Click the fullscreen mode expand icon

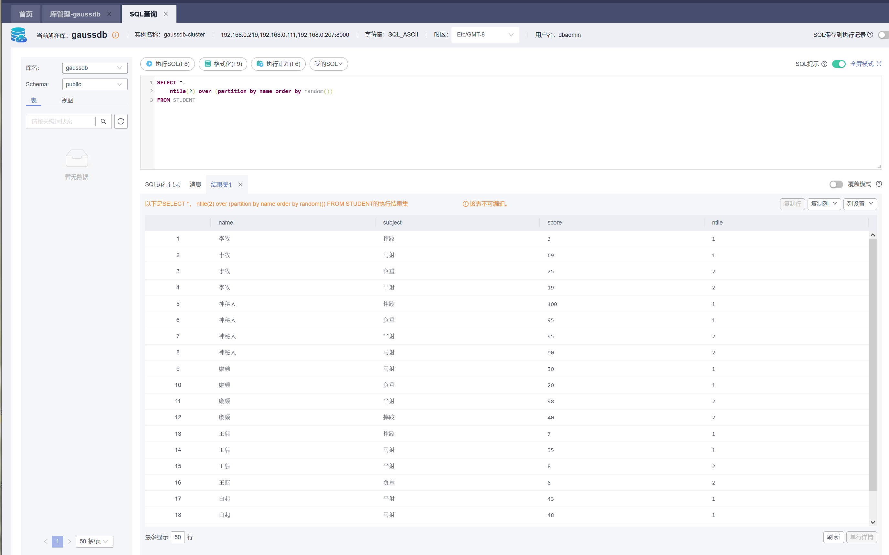click(879, 64)
